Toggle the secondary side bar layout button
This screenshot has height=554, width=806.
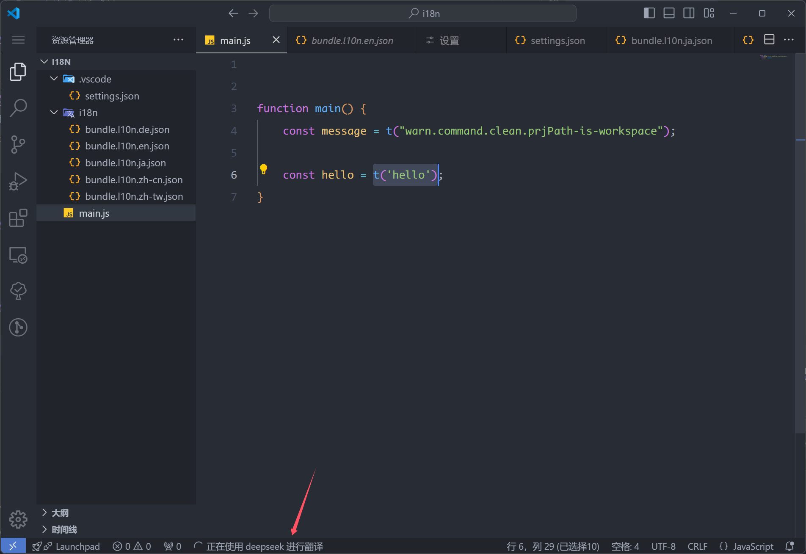coord(689,13)
